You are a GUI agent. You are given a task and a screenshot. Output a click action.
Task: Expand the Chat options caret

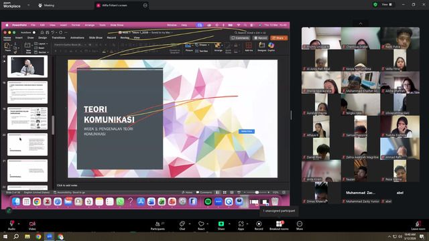pos(190,224)
